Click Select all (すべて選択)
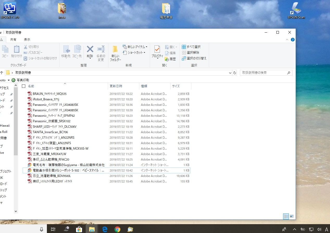 pos(191,47)
